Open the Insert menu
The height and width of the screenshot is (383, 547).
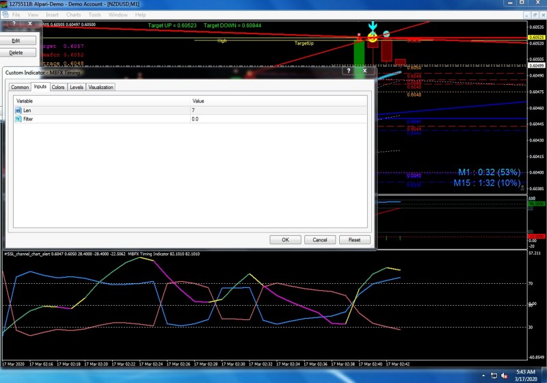pyautogui.click(x=52, y=14)
